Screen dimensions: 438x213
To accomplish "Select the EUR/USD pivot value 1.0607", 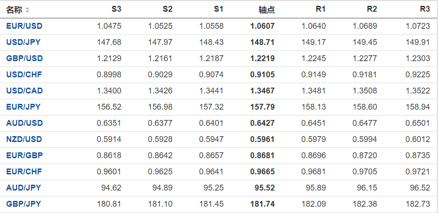I will point(263,26).
